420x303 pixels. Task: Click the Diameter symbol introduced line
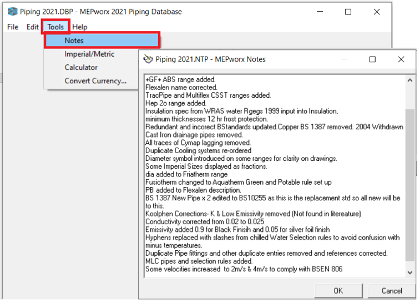click(241, 158)
